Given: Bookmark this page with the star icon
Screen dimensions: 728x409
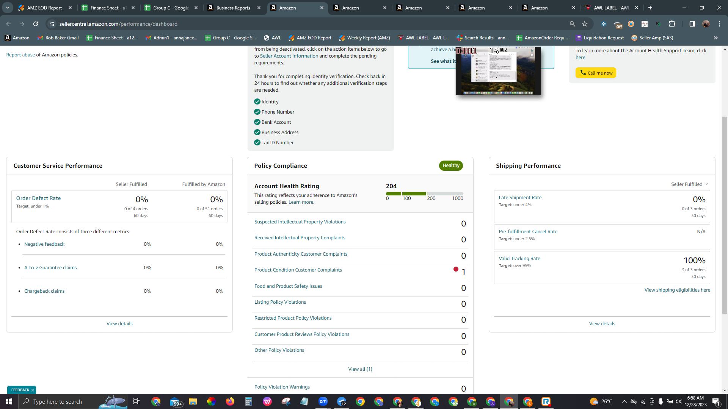Looking at the screenshot, I should coord(585,24).
